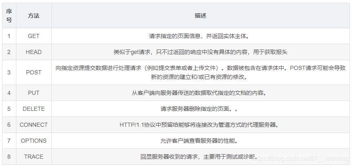Select the GET method cell
Image resolution: width=352 pixels, height=166 pixels.
tap(33, 36)
